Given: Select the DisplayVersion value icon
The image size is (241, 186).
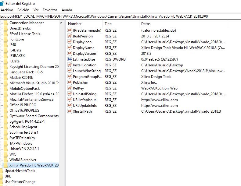Looking at the screenshot, I should 70,53.
